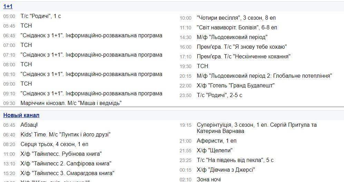
Task: Click the 22:00 time label
Action: coord(186,86)
